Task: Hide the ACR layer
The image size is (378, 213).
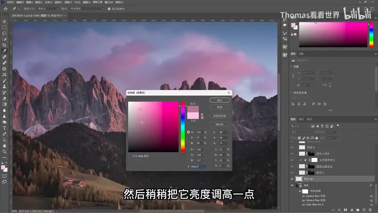Action: 292,185
